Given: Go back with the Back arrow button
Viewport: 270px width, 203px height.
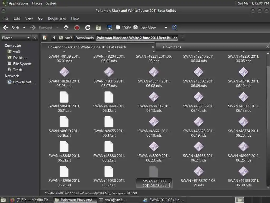Looking at the screenshot, I should [11, 28].
